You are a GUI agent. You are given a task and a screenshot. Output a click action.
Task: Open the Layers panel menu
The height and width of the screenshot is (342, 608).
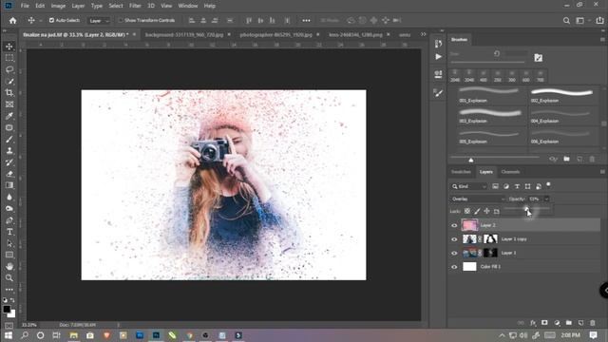click(x=602, y=172)
